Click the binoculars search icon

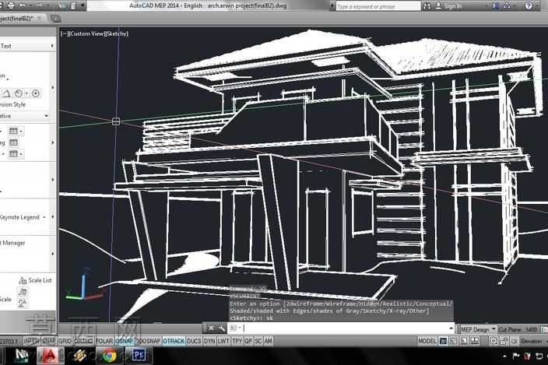click(427, 6)
